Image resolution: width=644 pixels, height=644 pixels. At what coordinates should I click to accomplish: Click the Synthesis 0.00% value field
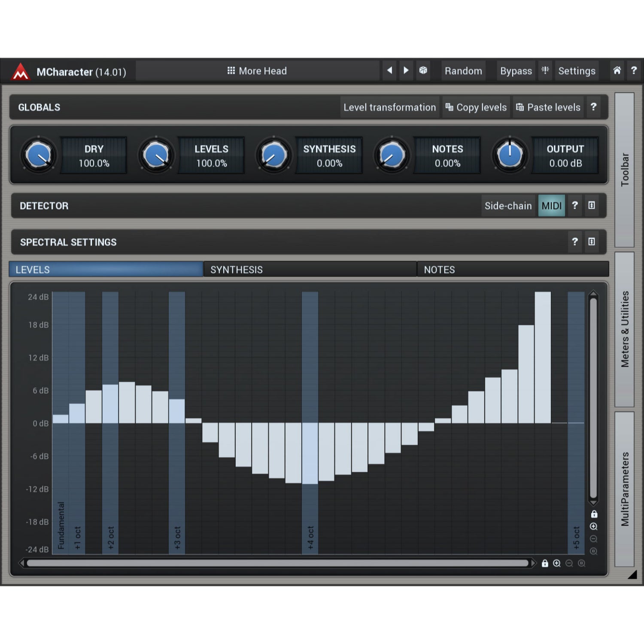tap(329, 155)
